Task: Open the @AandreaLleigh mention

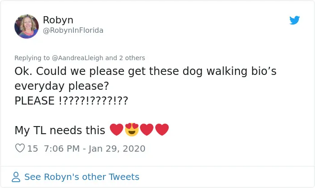Action: tap(77, 58)
